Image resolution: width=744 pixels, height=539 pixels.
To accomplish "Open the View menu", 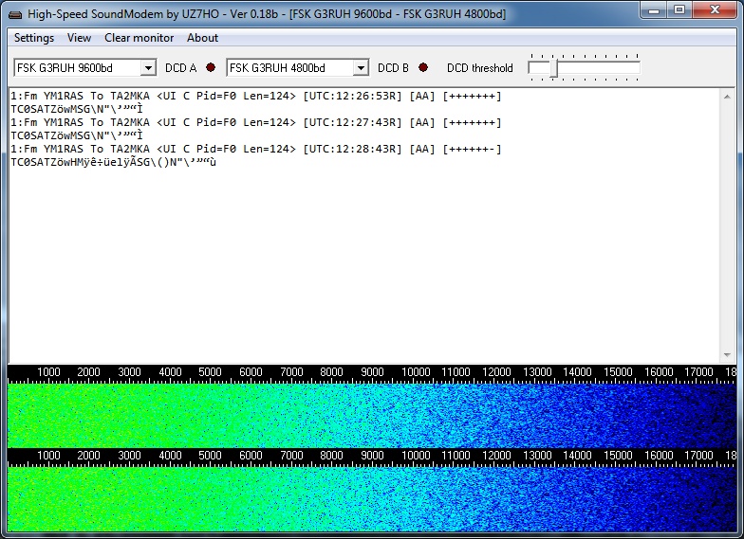I will click(79, 38).
